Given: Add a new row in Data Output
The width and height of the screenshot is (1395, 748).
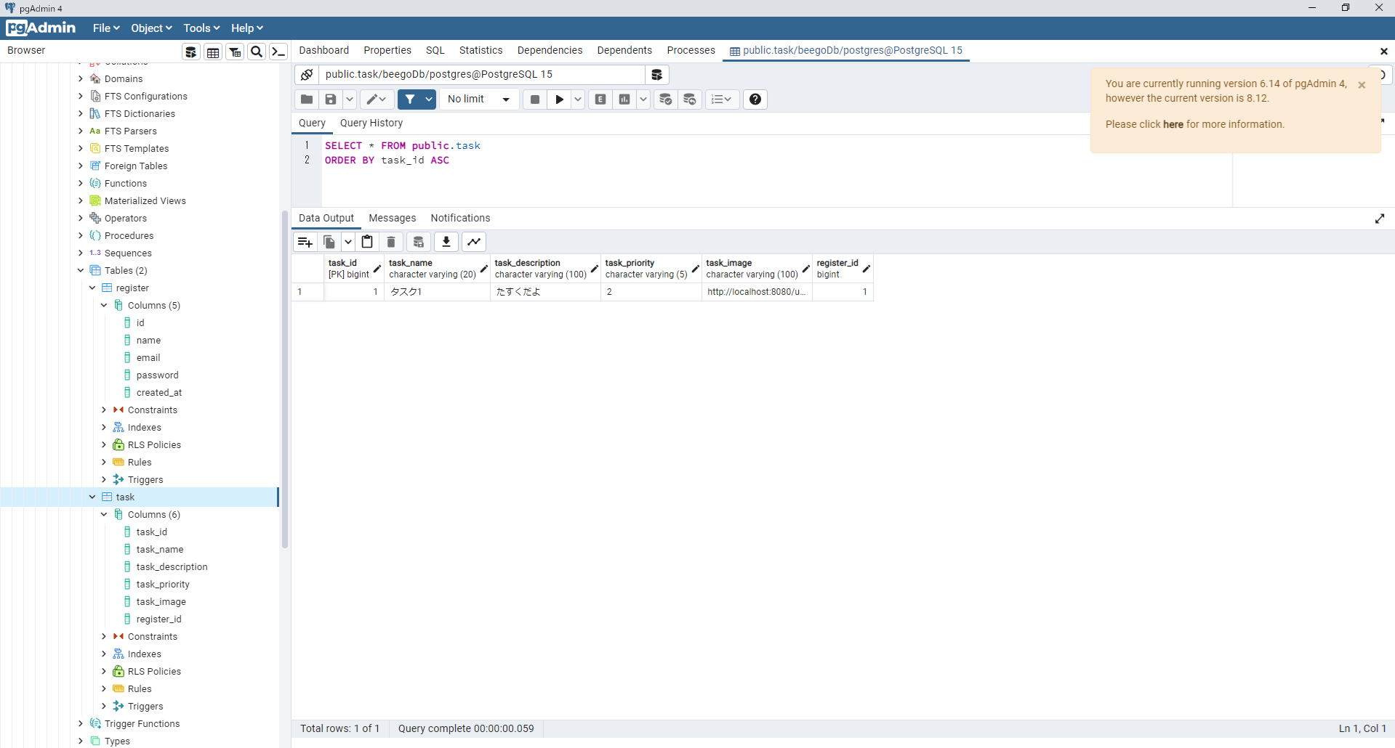Looking at the screenshot, I should [x=305, y=242].
